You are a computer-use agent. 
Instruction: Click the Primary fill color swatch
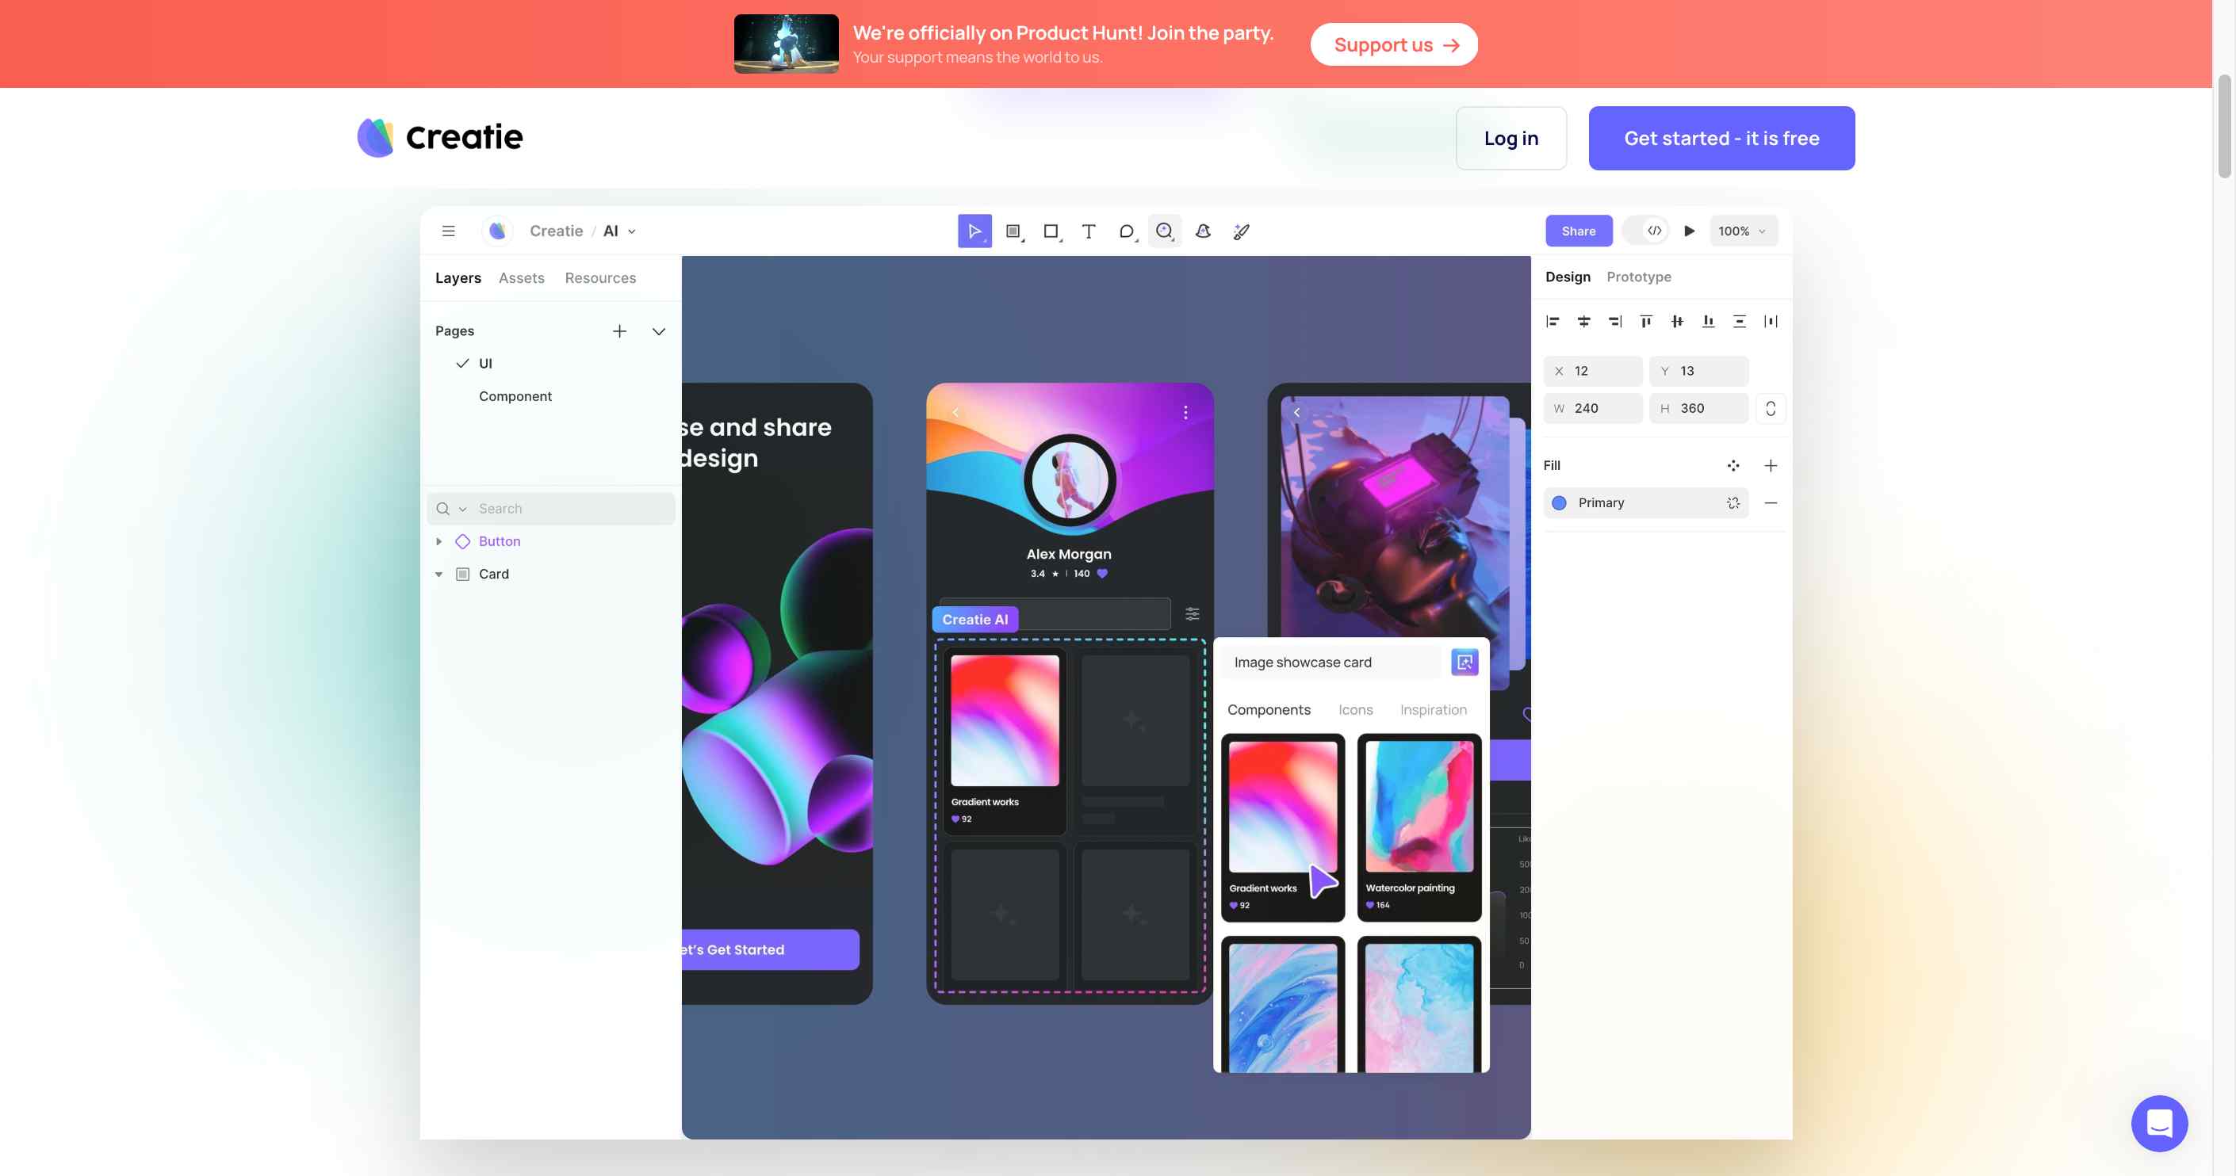(1559, 503)
